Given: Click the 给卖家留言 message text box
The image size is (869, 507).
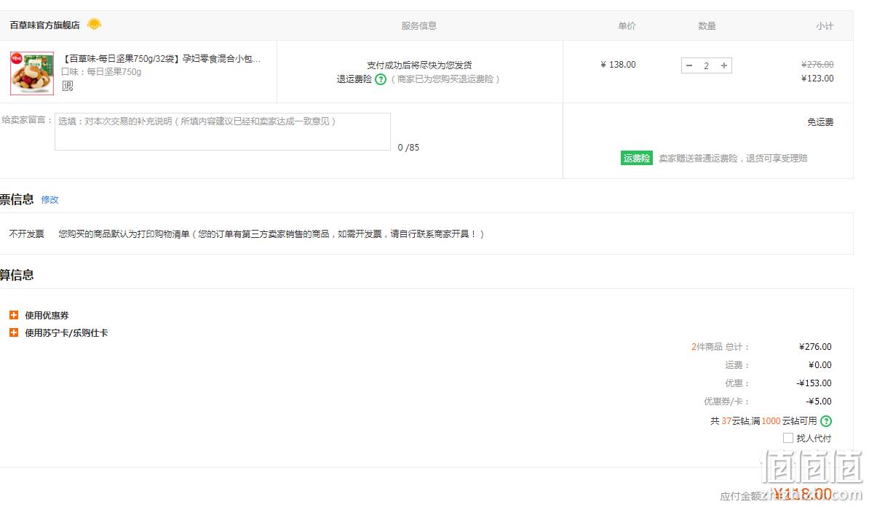Looking at the screenshot, I should tap(223, 132).
